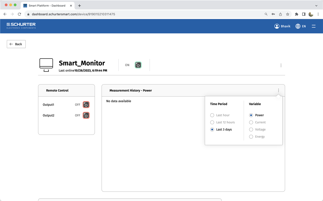
Task: Select Power variable radio button
Action: click(251, 115)
